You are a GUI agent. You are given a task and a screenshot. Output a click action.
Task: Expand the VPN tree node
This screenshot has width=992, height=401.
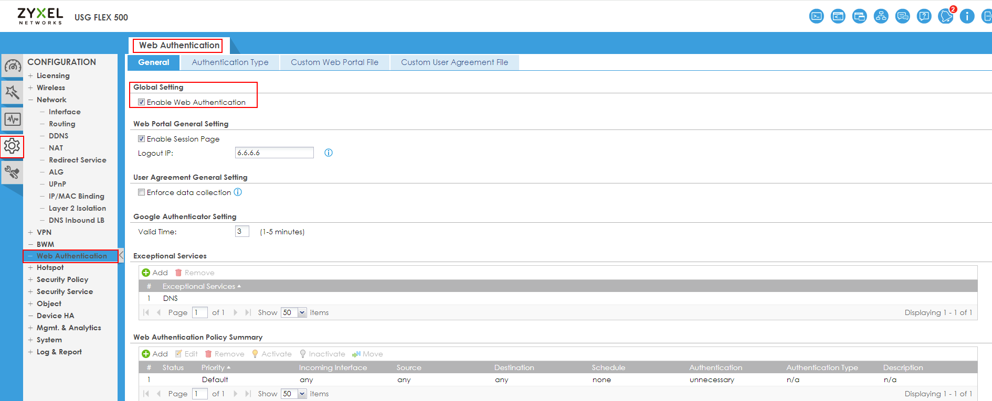pos(30,232)
